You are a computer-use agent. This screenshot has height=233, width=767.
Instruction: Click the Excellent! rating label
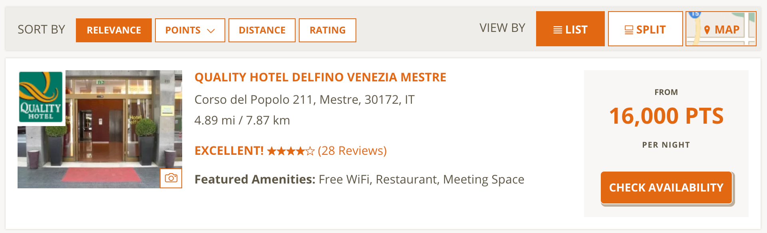(229, 151)
